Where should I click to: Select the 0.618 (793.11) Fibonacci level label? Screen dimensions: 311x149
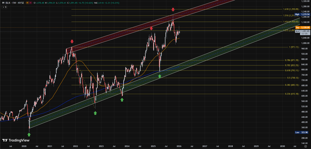point(292,70)
